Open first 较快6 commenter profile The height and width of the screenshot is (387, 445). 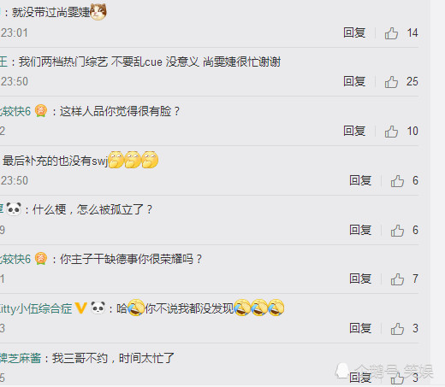[x=15, y=111]
